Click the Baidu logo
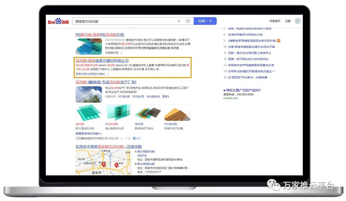Image resolution: width=346 pixels, height=201 pixels. (58, 21)
